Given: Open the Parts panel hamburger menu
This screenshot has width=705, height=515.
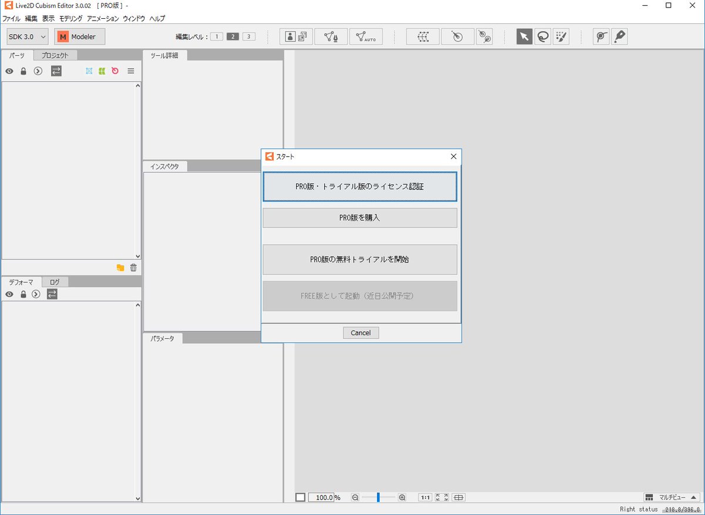Looking at the screenshot, I should [x=131, y=71].
